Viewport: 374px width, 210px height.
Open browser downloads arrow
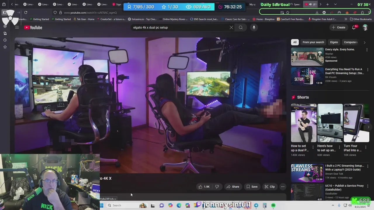[317, 13]
